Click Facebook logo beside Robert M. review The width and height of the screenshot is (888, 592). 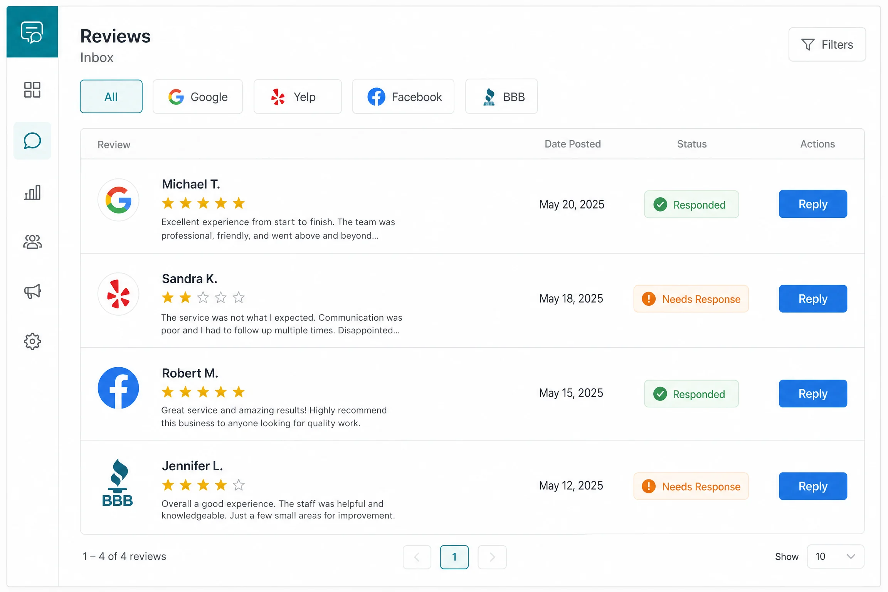pyautogui.click(x=118, y=388)
